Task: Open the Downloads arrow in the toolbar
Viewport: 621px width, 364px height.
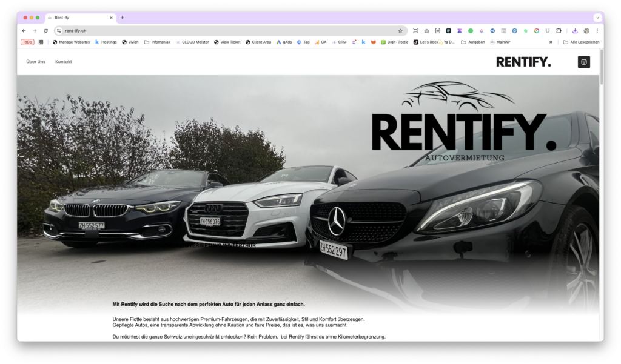Action: click(x=575, y=31)
